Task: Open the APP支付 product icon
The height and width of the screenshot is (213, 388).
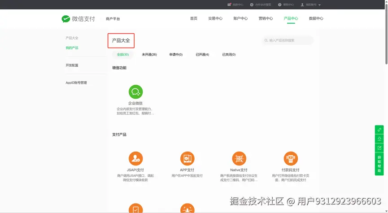Action: (x=187, y=159)
